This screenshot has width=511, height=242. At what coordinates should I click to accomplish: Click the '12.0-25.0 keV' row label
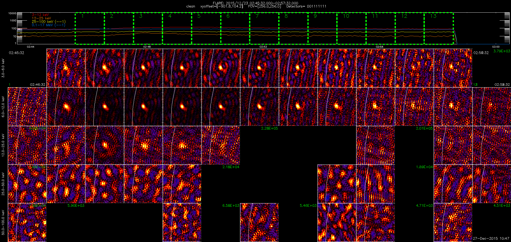point(3,145)
